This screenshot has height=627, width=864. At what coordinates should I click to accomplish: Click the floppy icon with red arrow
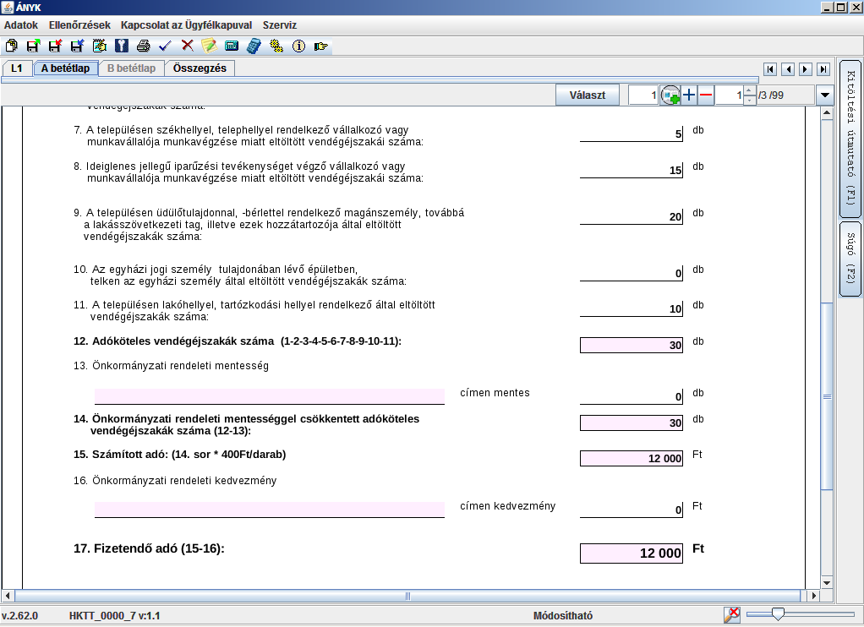55,46
